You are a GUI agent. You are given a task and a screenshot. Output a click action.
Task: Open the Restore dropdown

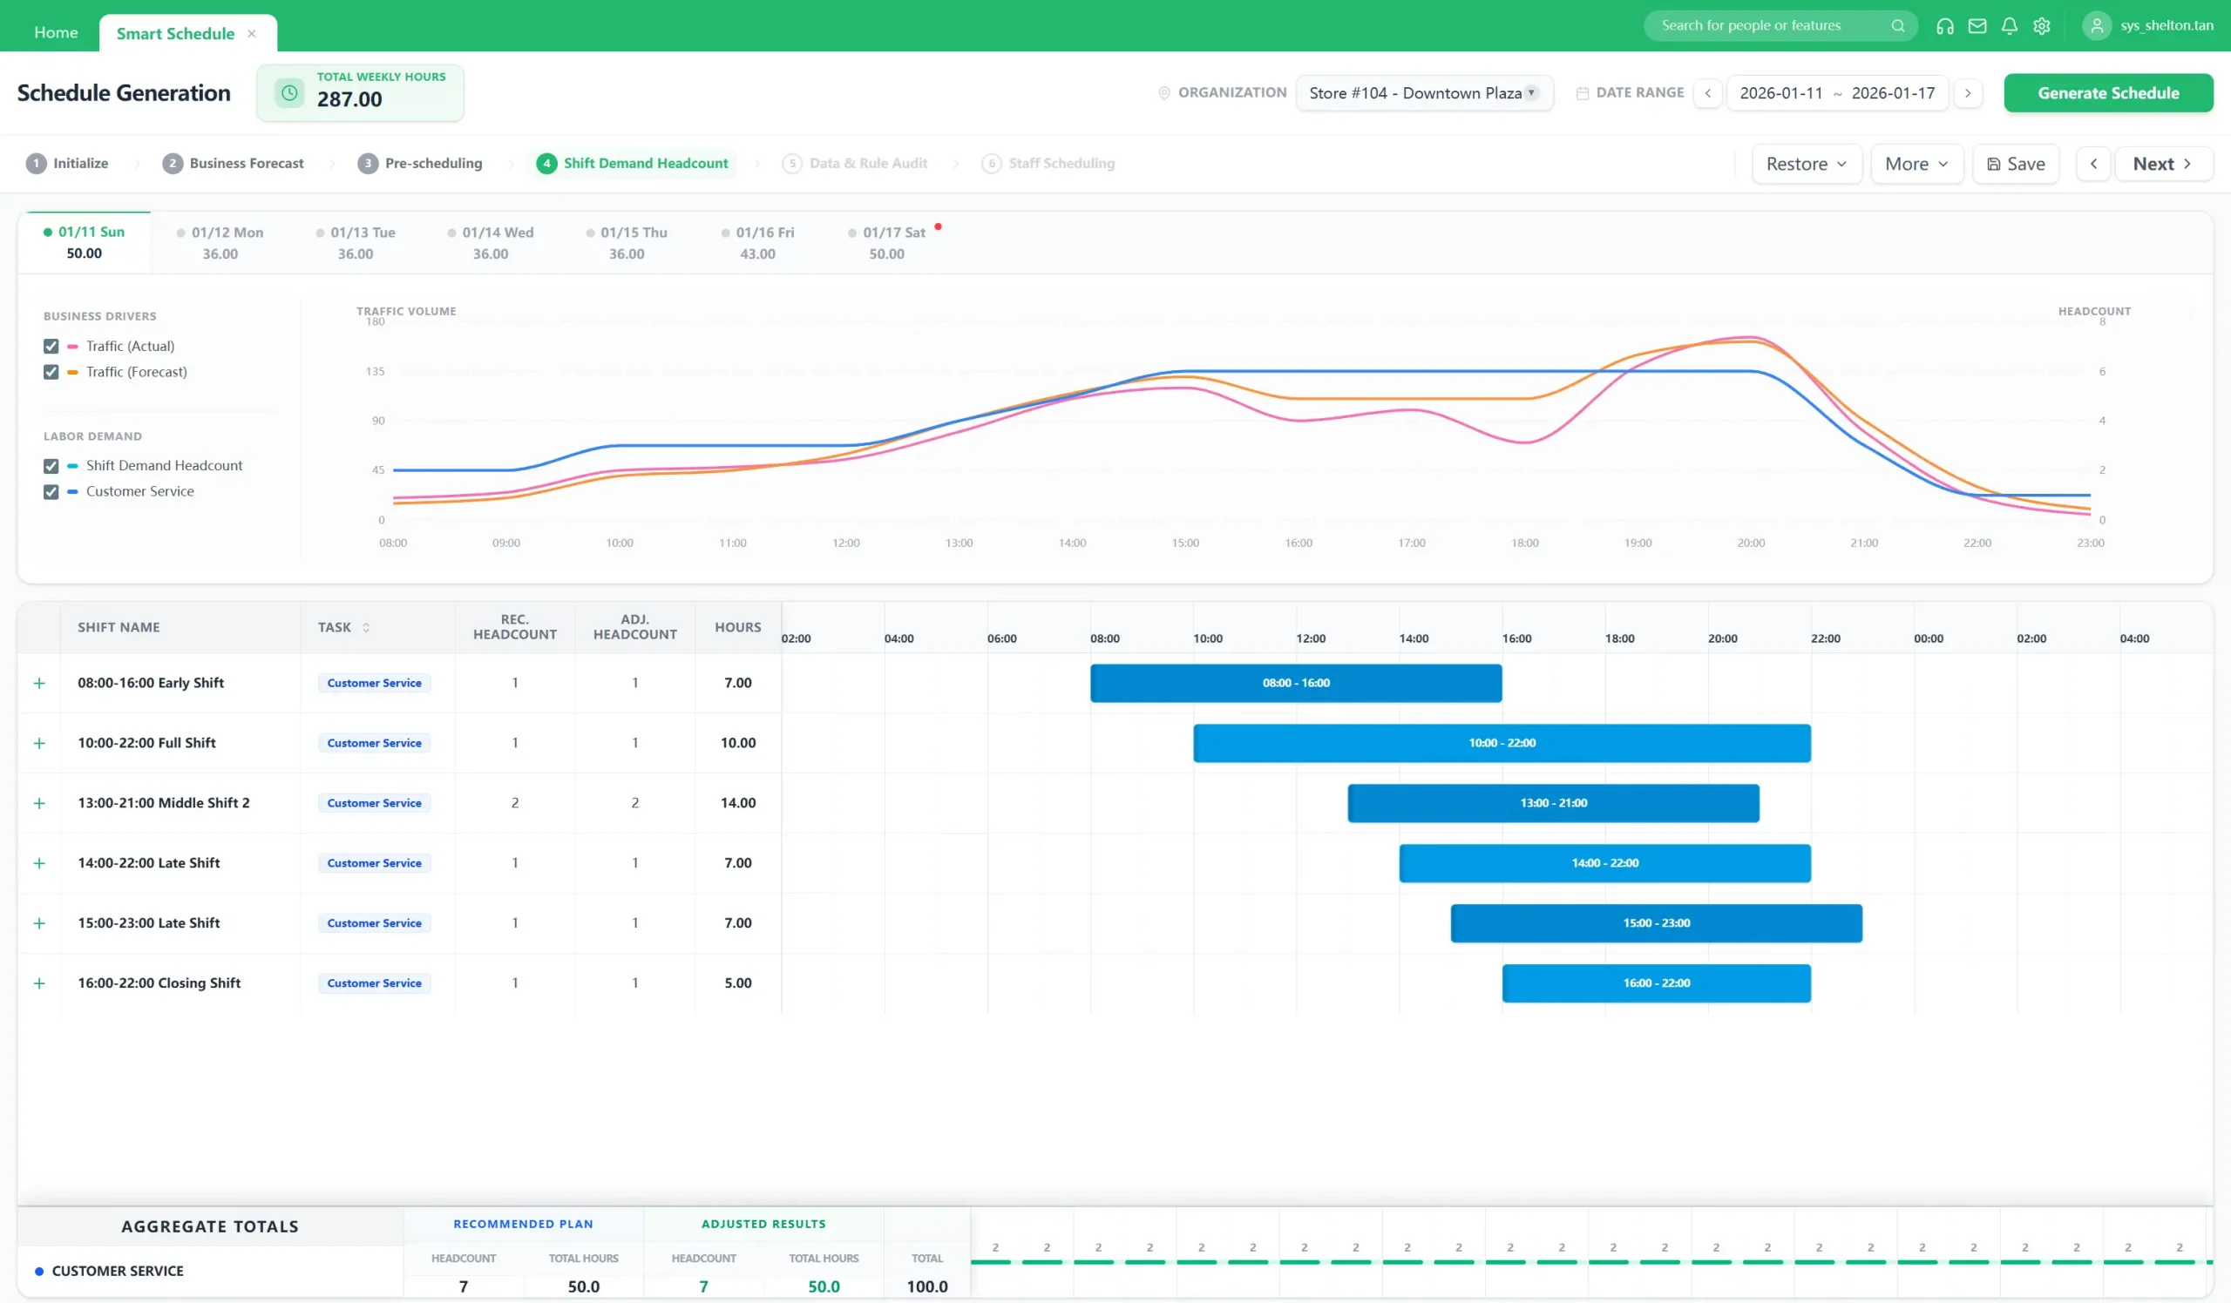(x=1806, y=164)
